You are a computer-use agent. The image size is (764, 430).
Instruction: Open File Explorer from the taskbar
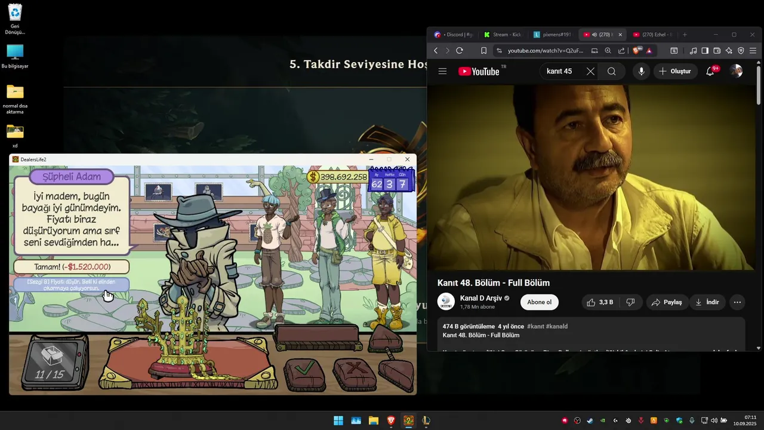tap(373, 420)
